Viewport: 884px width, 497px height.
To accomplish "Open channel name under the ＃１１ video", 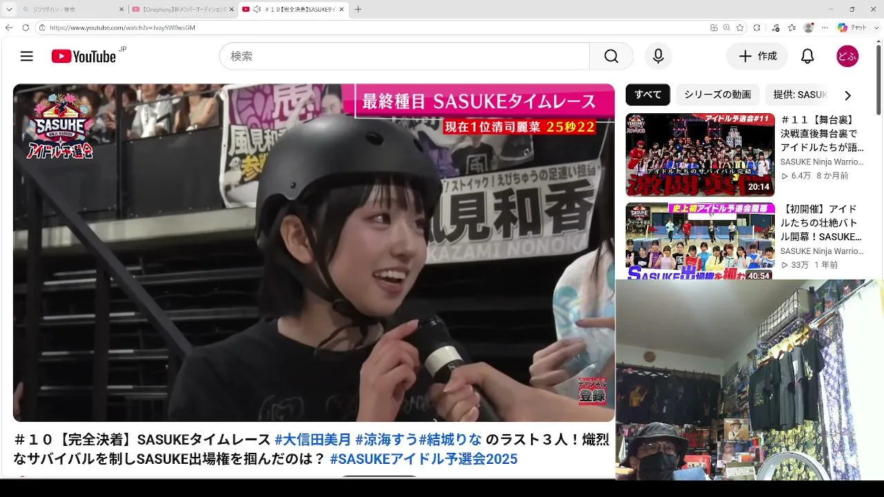I will pos(822,162).
